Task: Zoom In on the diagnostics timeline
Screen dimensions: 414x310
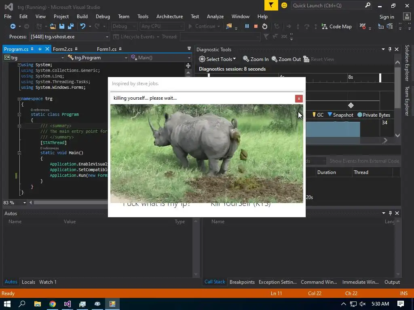Action: pyautogui.click(x=256, y=59)
